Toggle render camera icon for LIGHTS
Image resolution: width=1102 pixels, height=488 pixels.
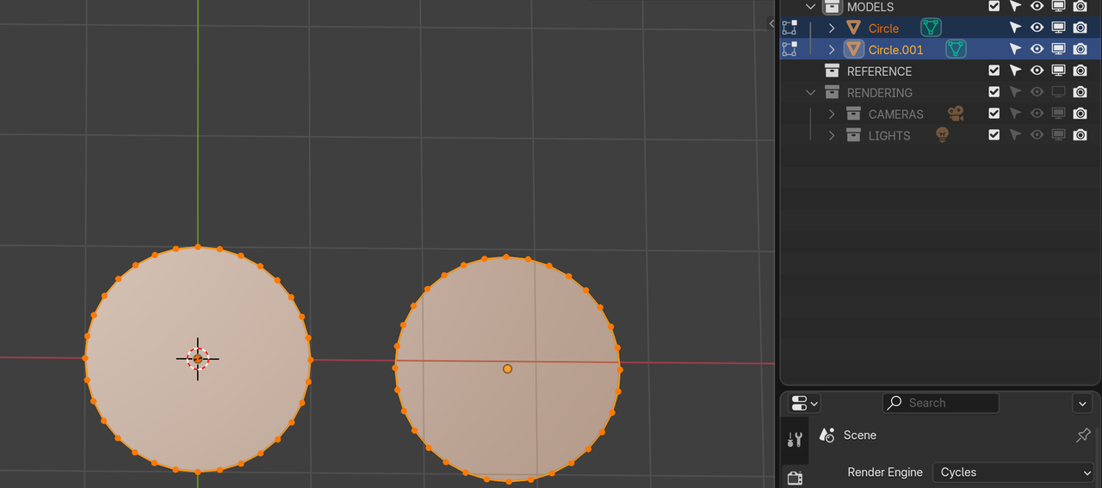point(1080,135)
